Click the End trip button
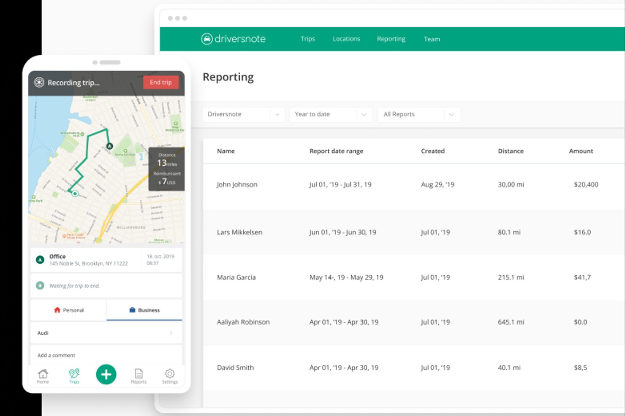625x416 pixels. [x=160, y=82]
